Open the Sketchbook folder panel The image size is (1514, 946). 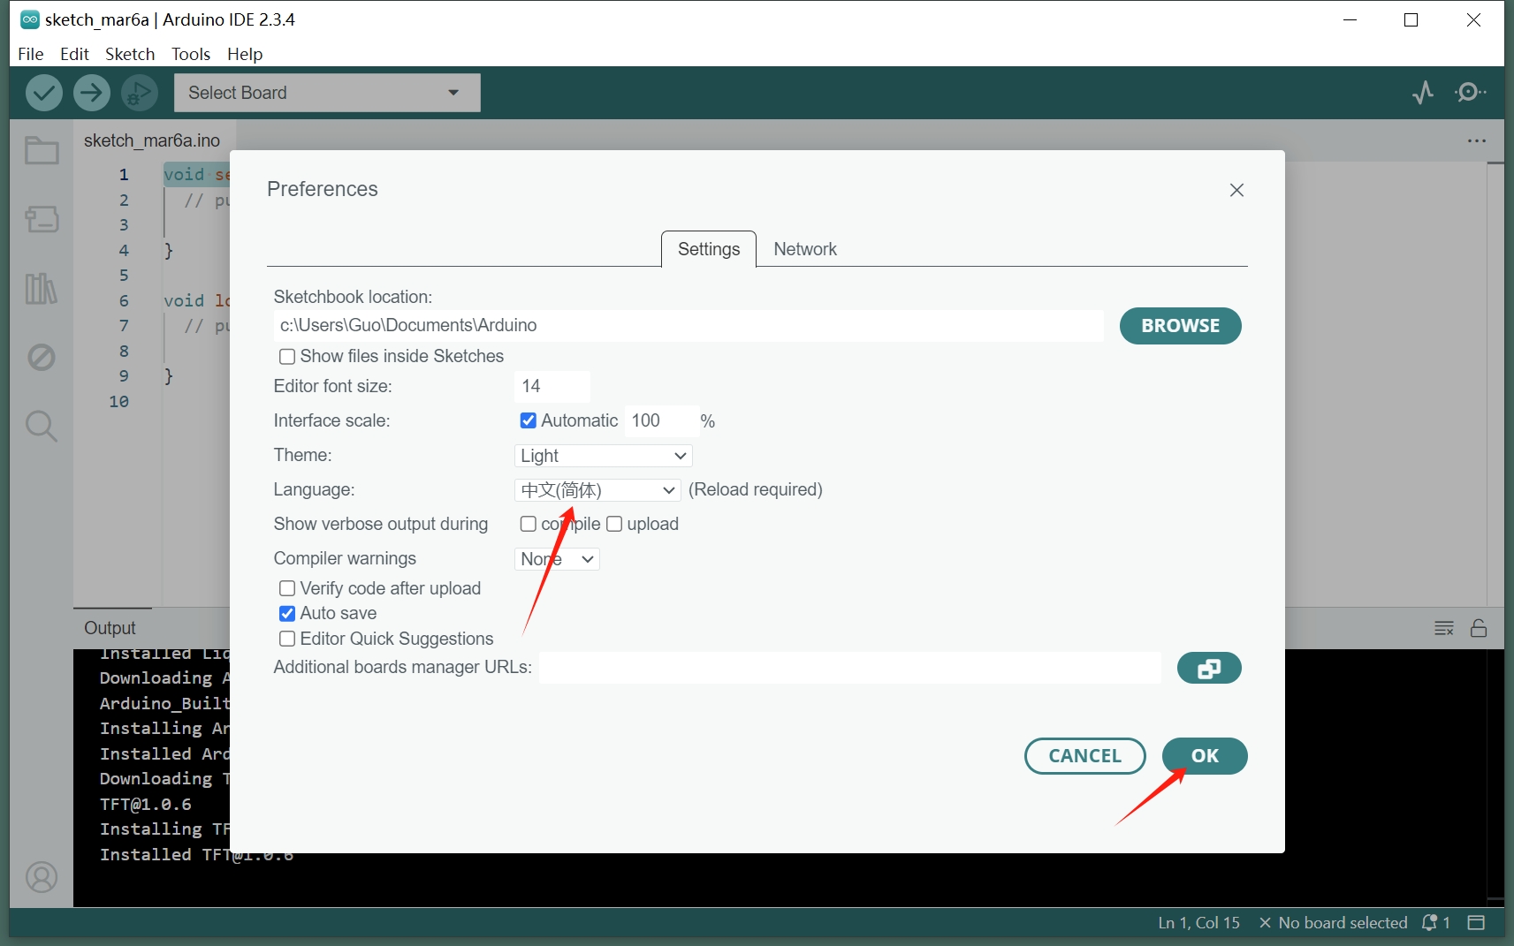[x=42, y=151]
